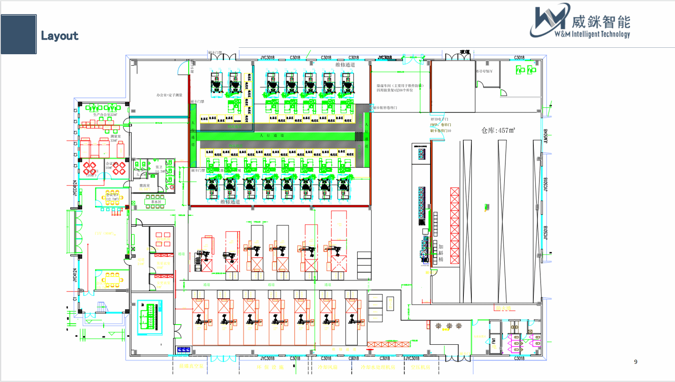Viewport: 675px width, 382px height.
Task: Select the 加料桶 label in warehouse
Action: click(441, 253)
